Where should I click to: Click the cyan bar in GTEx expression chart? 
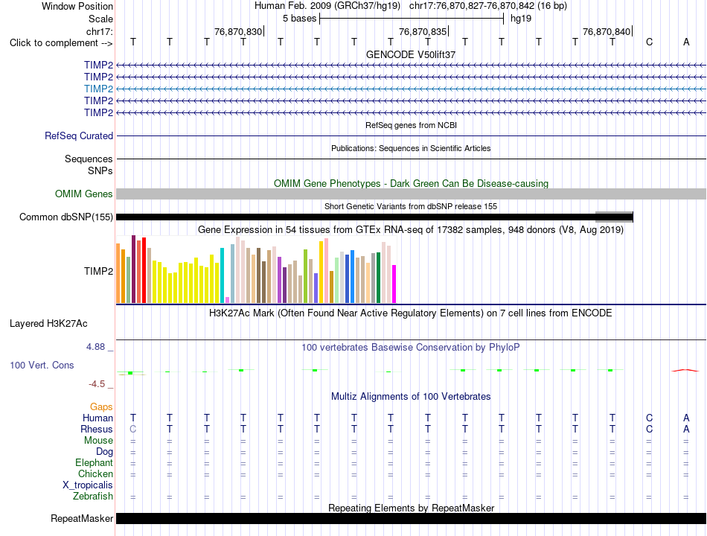pos(222,275)
